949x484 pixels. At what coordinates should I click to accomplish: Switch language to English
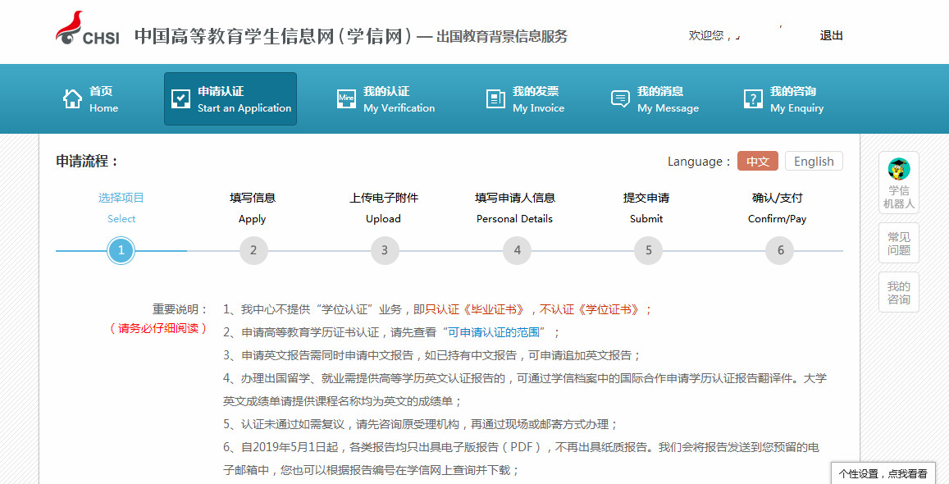813,162
